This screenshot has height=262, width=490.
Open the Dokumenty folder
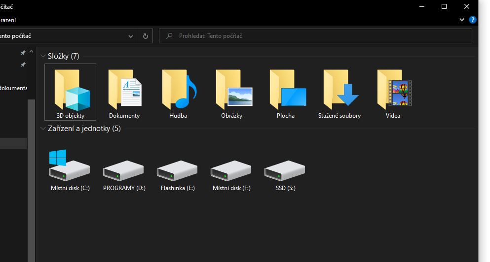pyautogui.click(x=124, y=91)
